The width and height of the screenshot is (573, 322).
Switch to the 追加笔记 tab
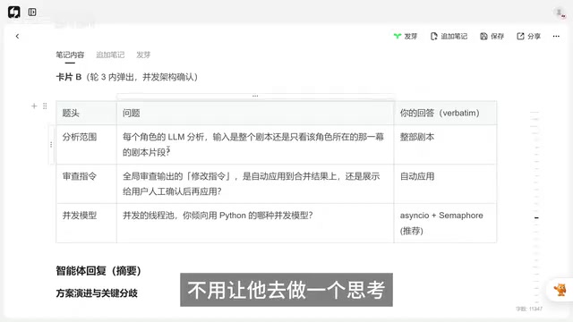110,55
